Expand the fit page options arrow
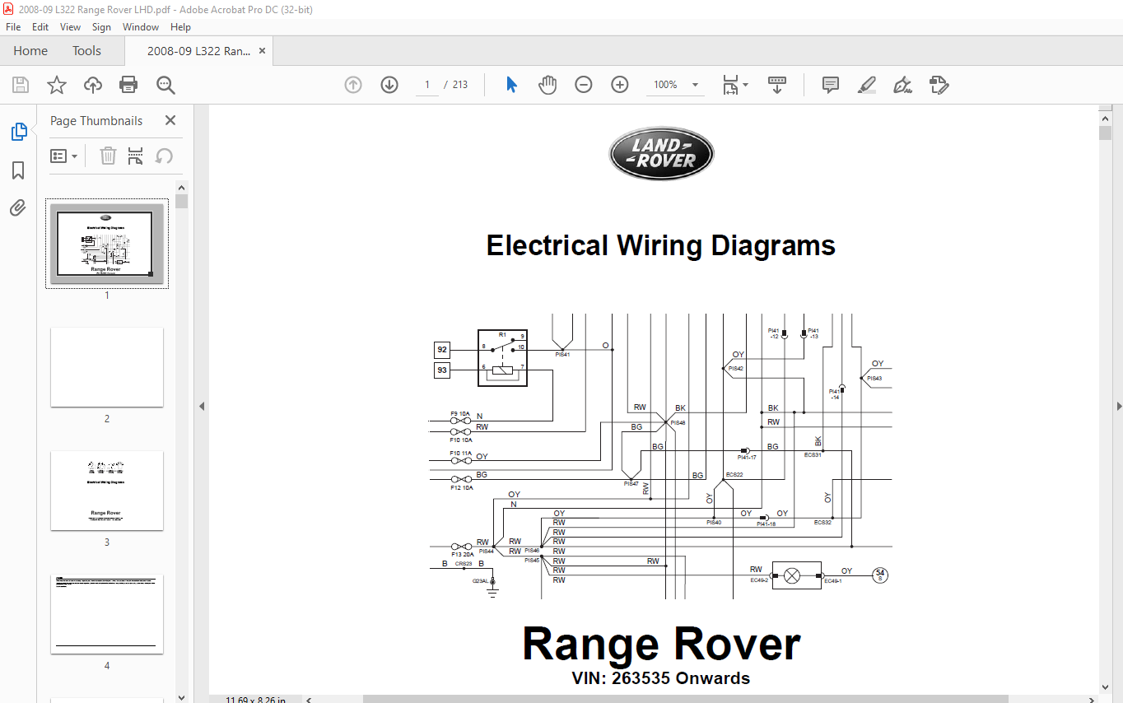 click(745, 85)
